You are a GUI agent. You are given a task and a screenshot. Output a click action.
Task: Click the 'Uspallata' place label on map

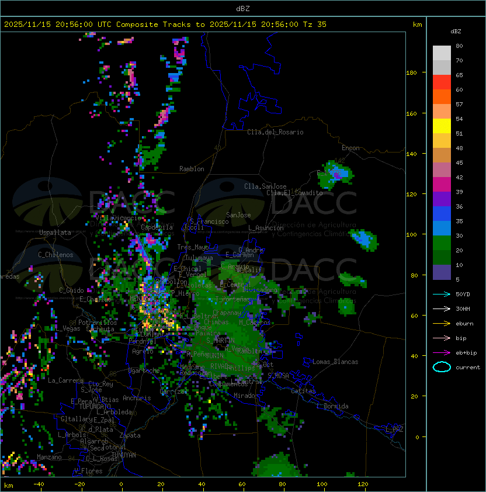[x=55, y=233]
